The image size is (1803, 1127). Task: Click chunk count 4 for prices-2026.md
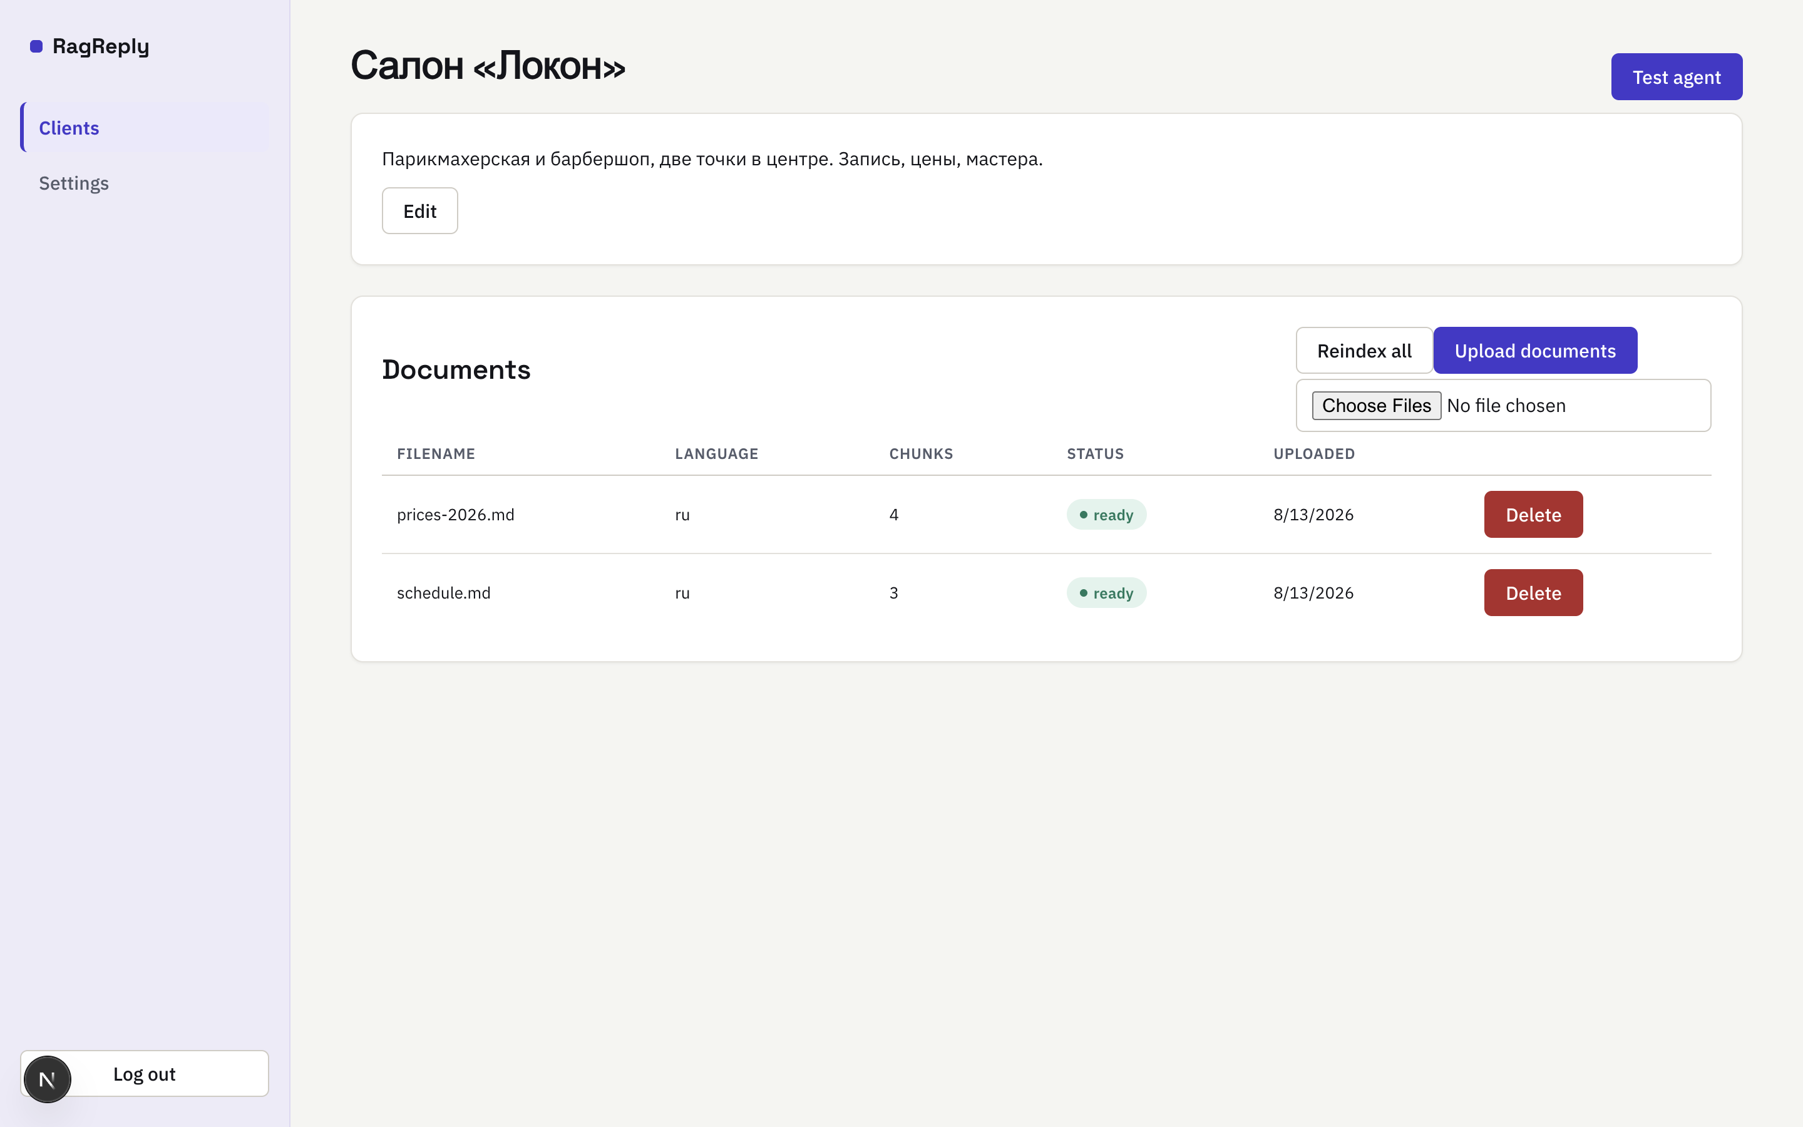coord(894,514)
